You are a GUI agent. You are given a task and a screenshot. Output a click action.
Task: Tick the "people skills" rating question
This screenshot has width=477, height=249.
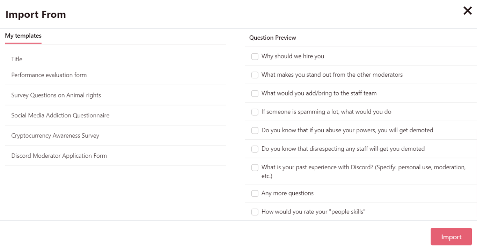(x=255, y=212)
